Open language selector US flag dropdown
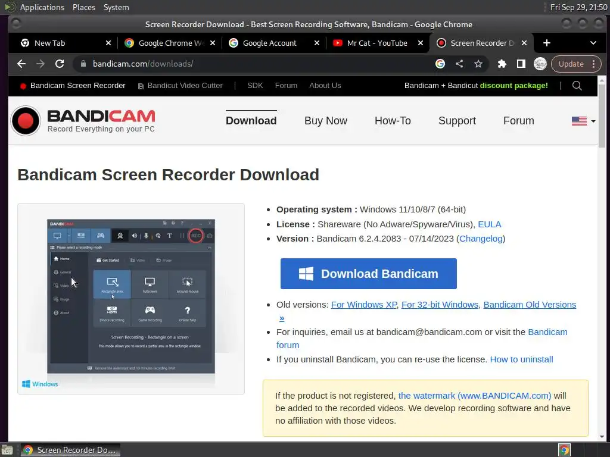The height and width of the screenshot is (457, 610). tap(583, 121)
